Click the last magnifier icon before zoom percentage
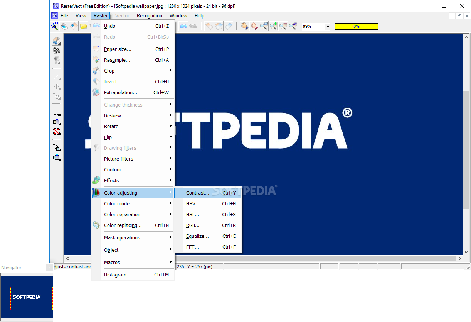 (293, 26)
